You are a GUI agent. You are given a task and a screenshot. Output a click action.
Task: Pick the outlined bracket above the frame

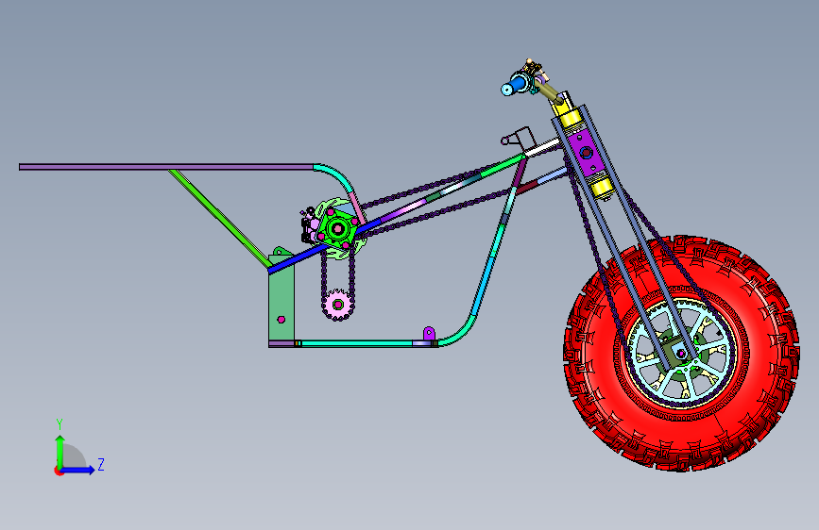(519, 138)
